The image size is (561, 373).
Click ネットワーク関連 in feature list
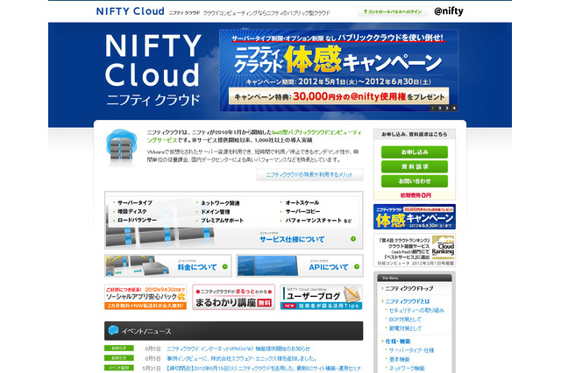click(x=220, y=203)
